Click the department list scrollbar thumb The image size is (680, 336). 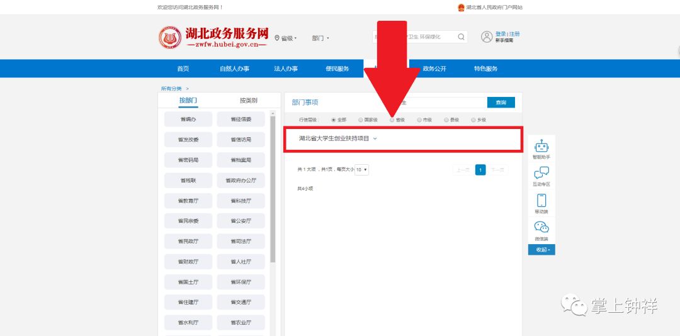(x=273, y=189)
